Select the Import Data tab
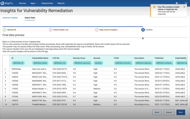Viewport: 190px width, 119px height. coord(30,18)
